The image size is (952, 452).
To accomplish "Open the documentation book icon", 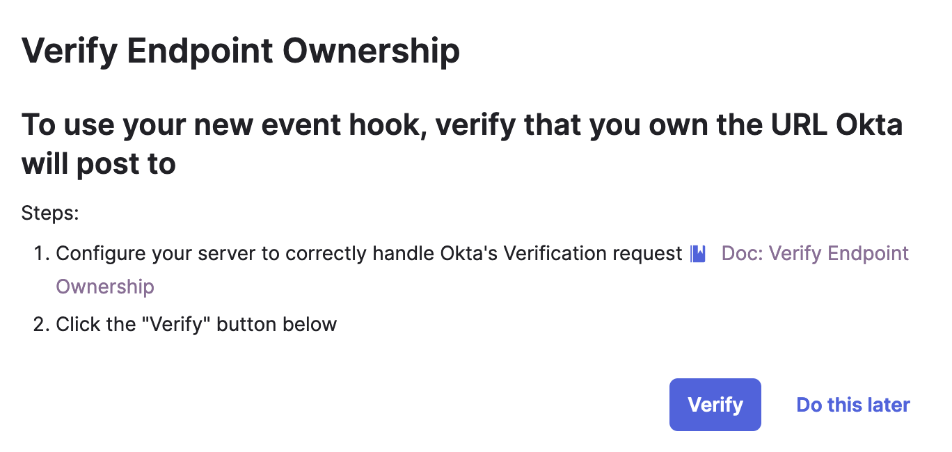I will pyautogui.click(x=698, y=254).
